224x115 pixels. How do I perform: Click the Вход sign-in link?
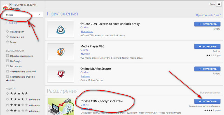212,4
